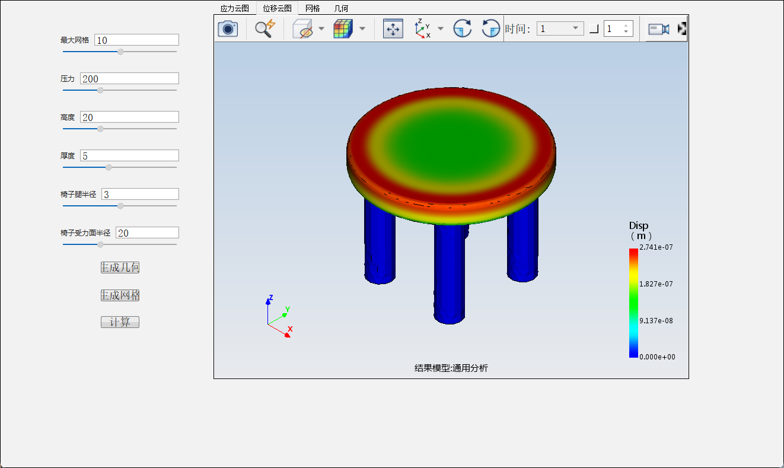Click the 生成网格 button

tap(120, 295)
